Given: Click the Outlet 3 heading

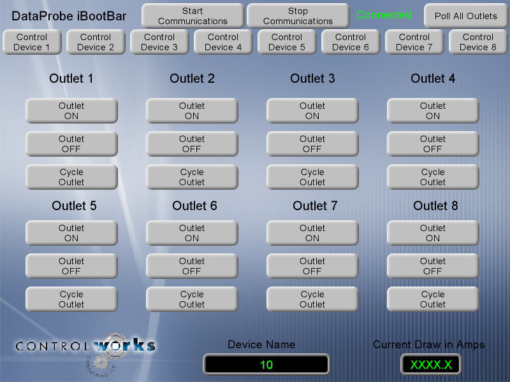Looking at the screenshot, I should coord(312,78).
